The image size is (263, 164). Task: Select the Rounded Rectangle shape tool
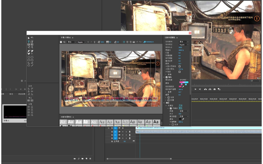[32, 58]
